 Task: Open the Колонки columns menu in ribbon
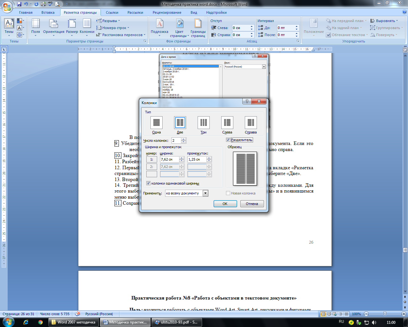(x=87, y=27)
